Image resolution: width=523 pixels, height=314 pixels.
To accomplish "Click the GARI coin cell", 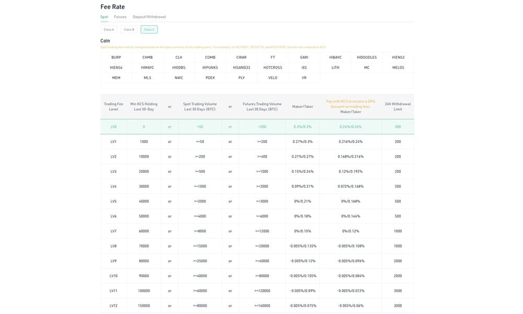I will (304, 58).
